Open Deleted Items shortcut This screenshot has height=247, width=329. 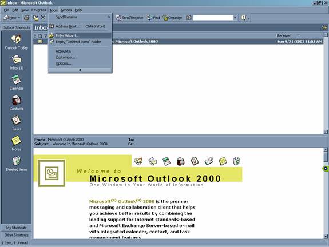[17, 164]
